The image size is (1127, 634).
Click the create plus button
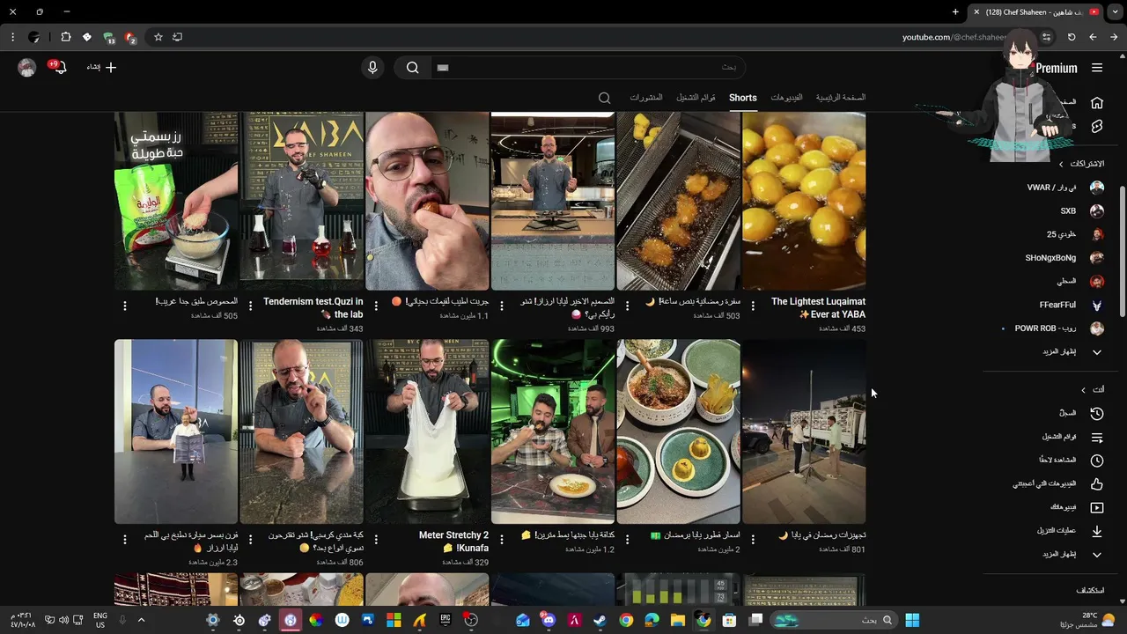[x=111, y=68]
